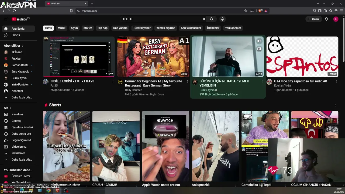
Task: Toggle captions on the video preview
Action: [x=259, y=49]
